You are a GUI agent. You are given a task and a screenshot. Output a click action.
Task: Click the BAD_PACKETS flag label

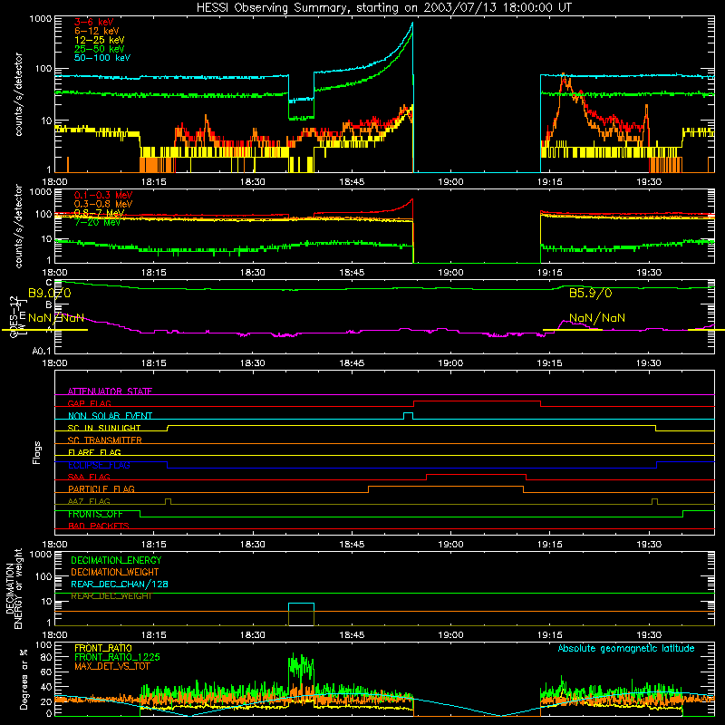99,526
